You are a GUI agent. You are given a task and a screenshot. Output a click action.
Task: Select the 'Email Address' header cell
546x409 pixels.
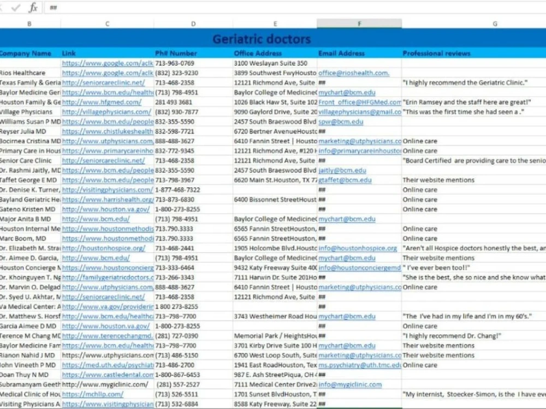click(x=359, y=53)
